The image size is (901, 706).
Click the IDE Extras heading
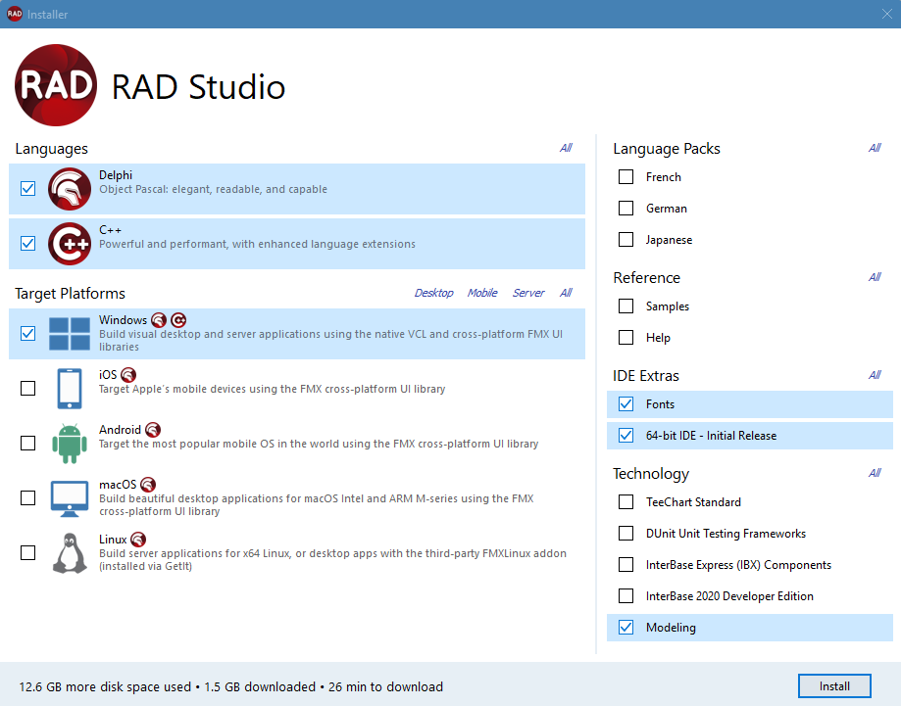[646, 376]
